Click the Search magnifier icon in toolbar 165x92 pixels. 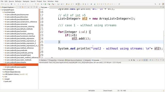[155, 4]
